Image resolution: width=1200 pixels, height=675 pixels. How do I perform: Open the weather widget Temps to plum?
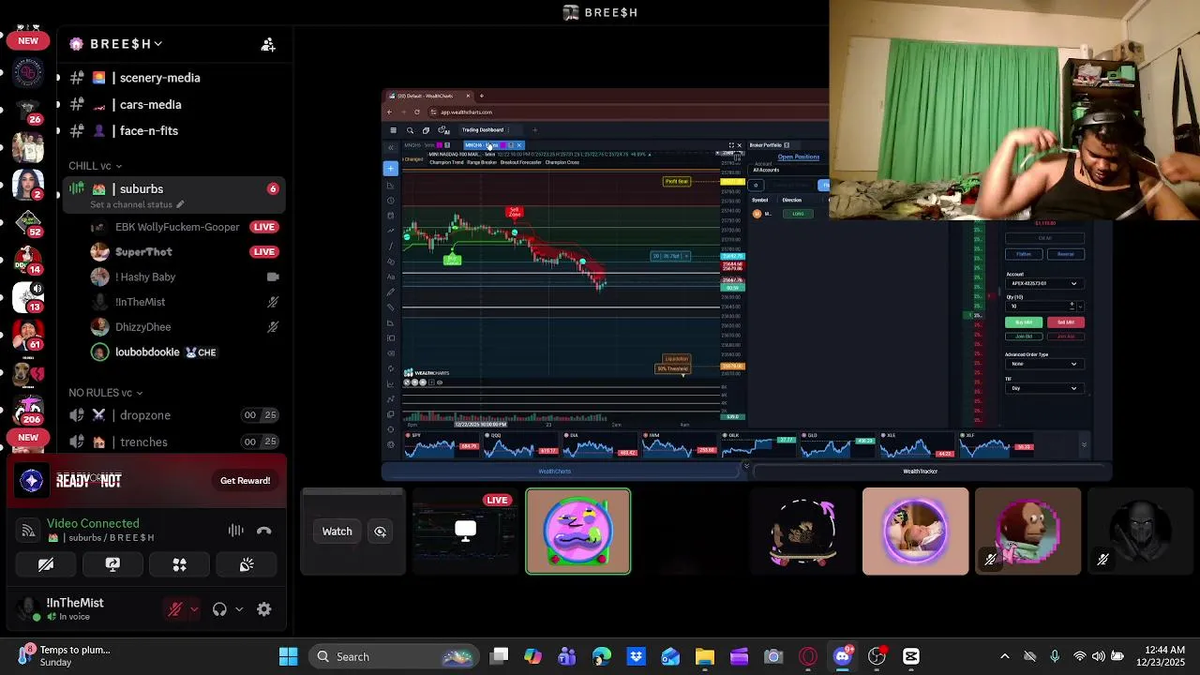click(64, 656)
